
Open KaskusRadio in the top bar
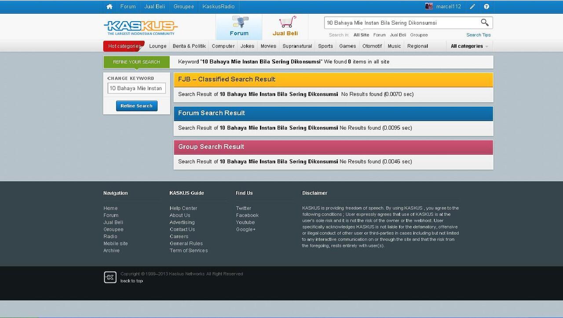219,7
